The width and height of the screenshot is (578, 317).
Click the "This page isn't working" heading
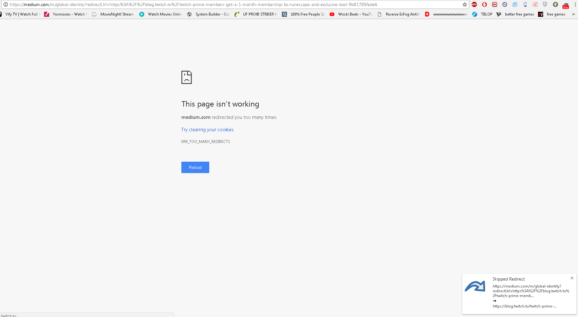pyautogui.click(x=220, y=104)
